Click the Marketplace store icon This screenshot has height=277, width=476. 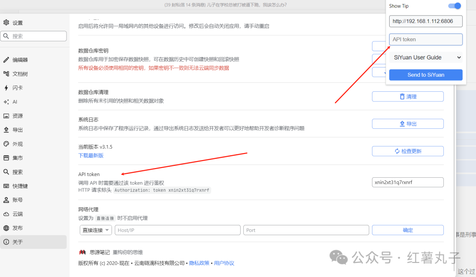6,158
